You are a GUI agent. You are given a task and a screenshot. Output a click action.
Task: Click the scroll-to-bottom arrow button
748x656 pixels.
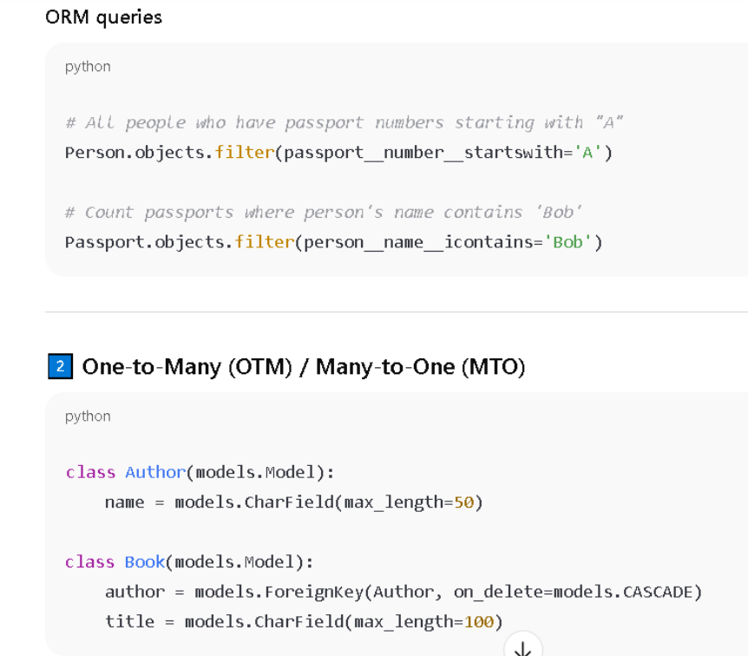[522, 647]
